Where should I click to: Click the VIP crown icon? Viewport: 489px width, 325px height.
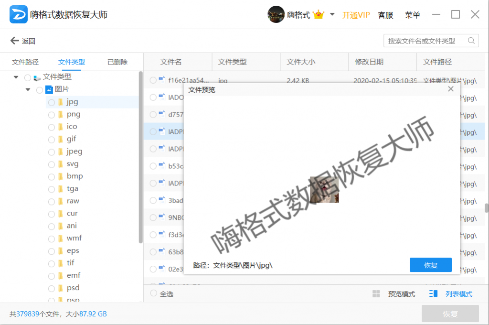(319, 14)
